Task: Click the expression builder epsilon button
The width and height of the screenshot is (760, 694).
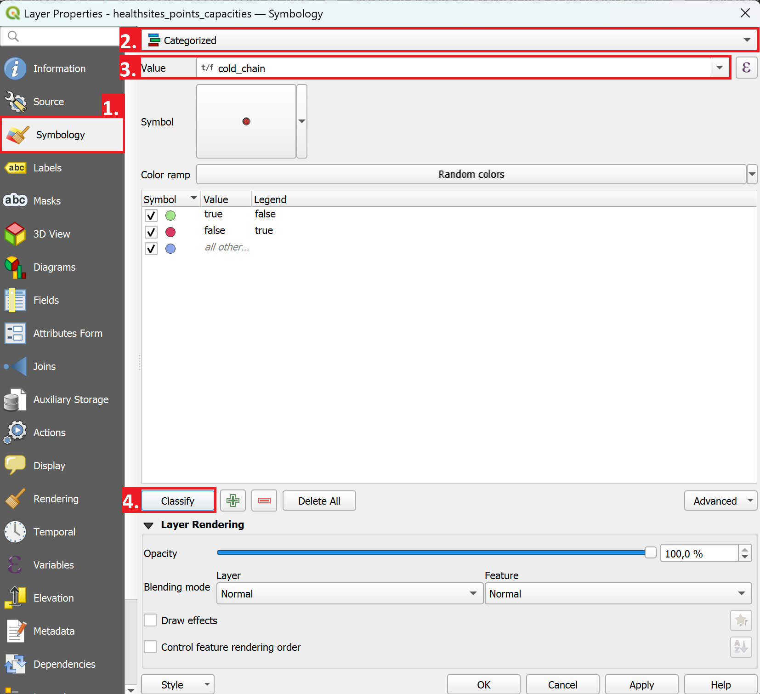Action: point(746,68)
